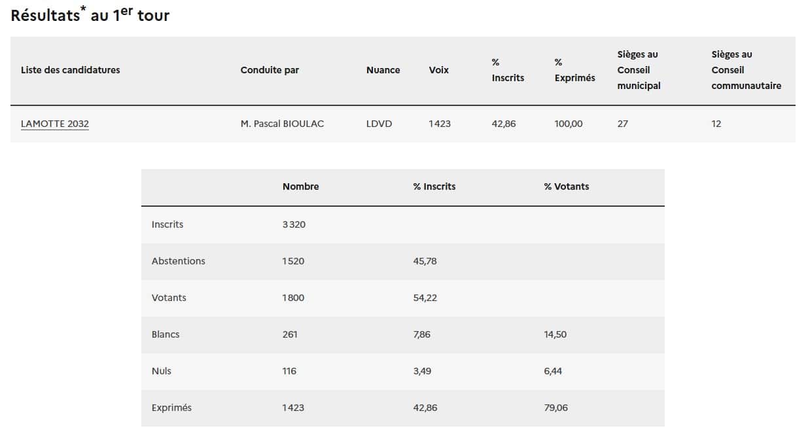The height and width of the screenshot is (443, 808).
Task: Click the 100,00 Exprimés percentage cell
Action: click(x=568, y=124)
